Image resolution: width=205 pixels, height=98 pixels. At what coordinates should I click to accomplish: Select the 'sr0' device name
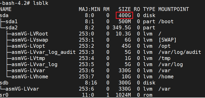4,95
